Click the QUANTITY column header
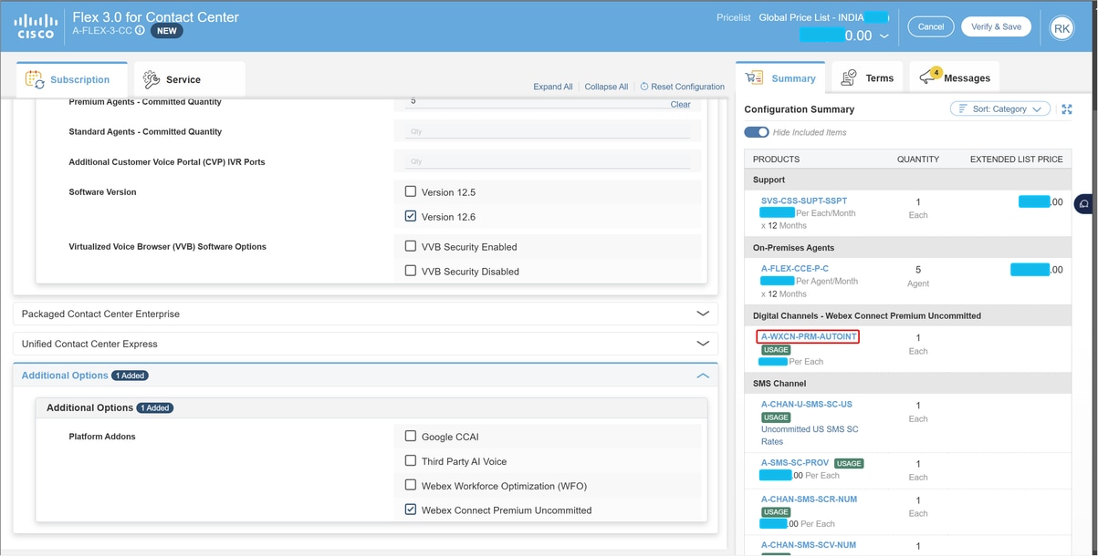 (918, 159)
